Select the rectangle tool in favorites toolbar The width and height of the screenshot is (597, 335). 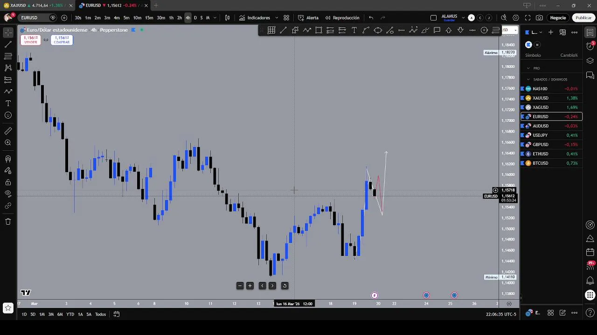click(x=319, y=30)
